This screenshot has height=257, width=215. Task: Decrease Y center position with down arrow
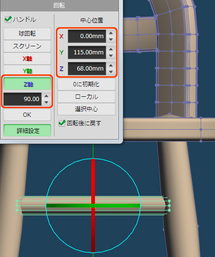[x=111, y=56]
